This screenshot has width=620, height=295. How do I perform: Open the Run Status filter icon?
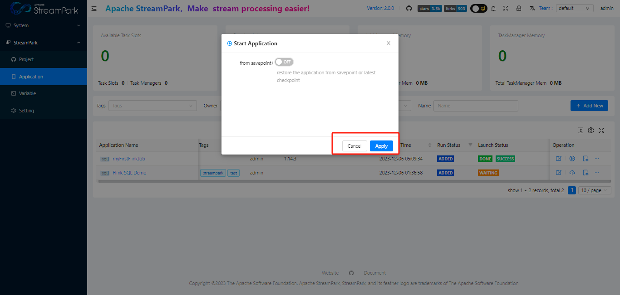471,145
